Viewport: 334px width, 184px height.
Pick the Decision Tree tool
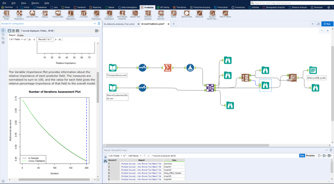(x=32, y=13)
